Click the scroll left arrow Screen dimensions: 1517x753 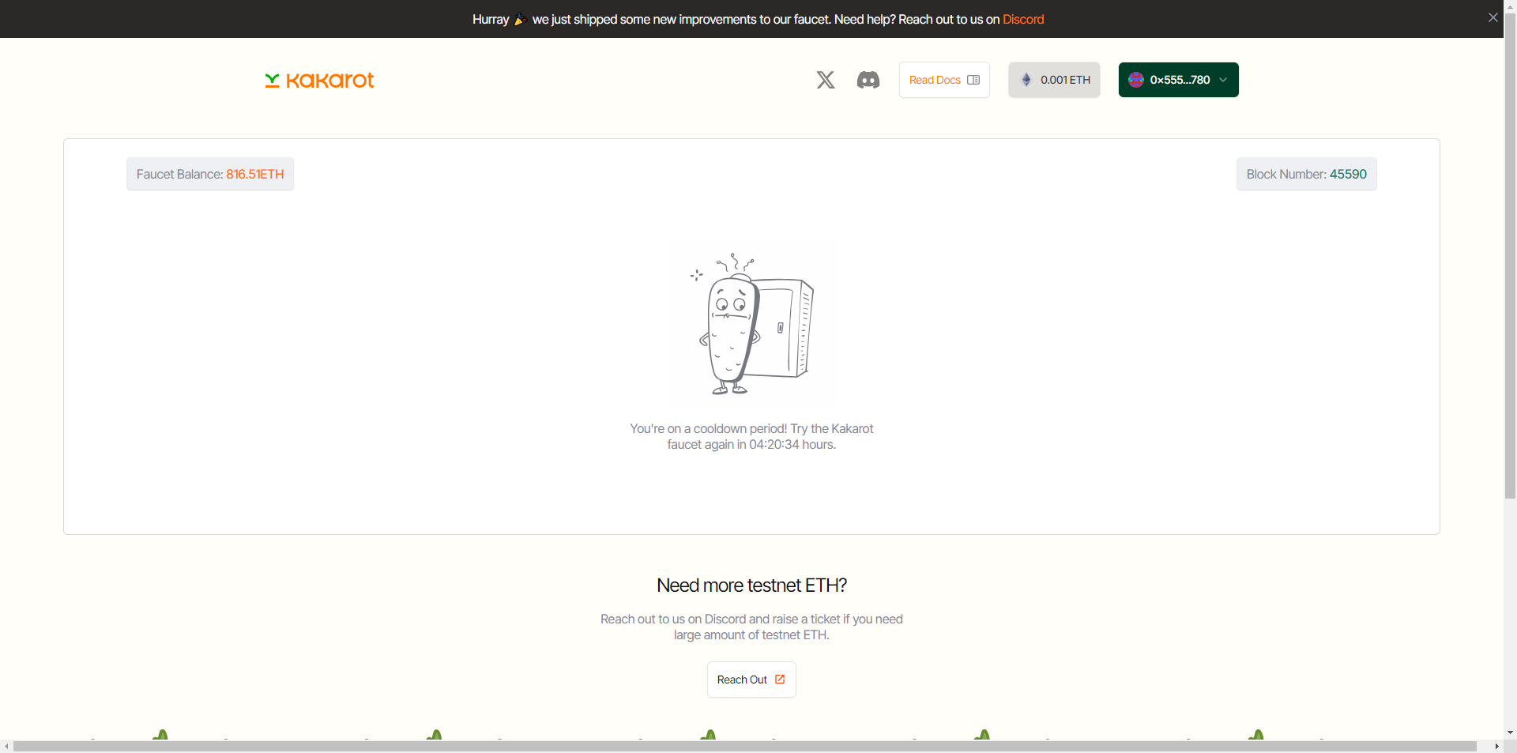pyautogui.click(x=6, y=747)
